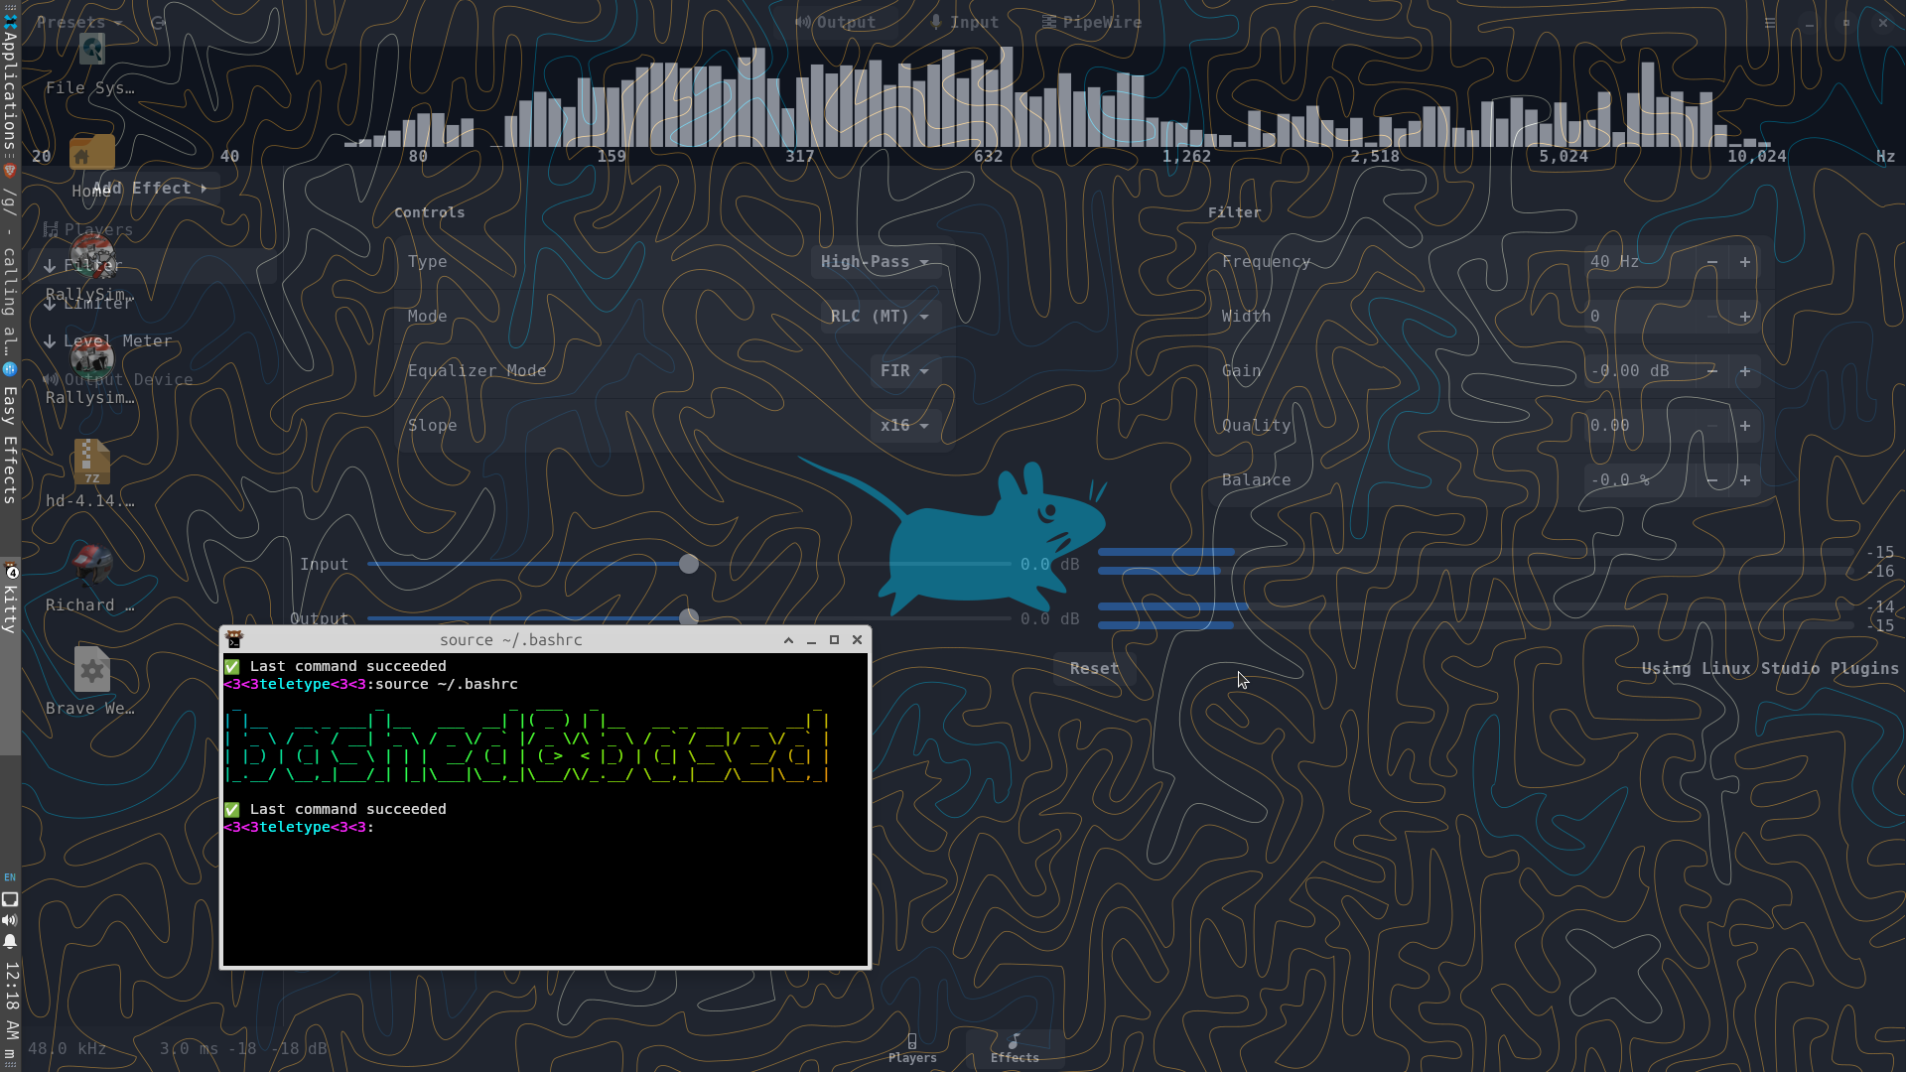Click the 12:18 AM panel clock
1906x1072 pixels.
coord(11,1001)
